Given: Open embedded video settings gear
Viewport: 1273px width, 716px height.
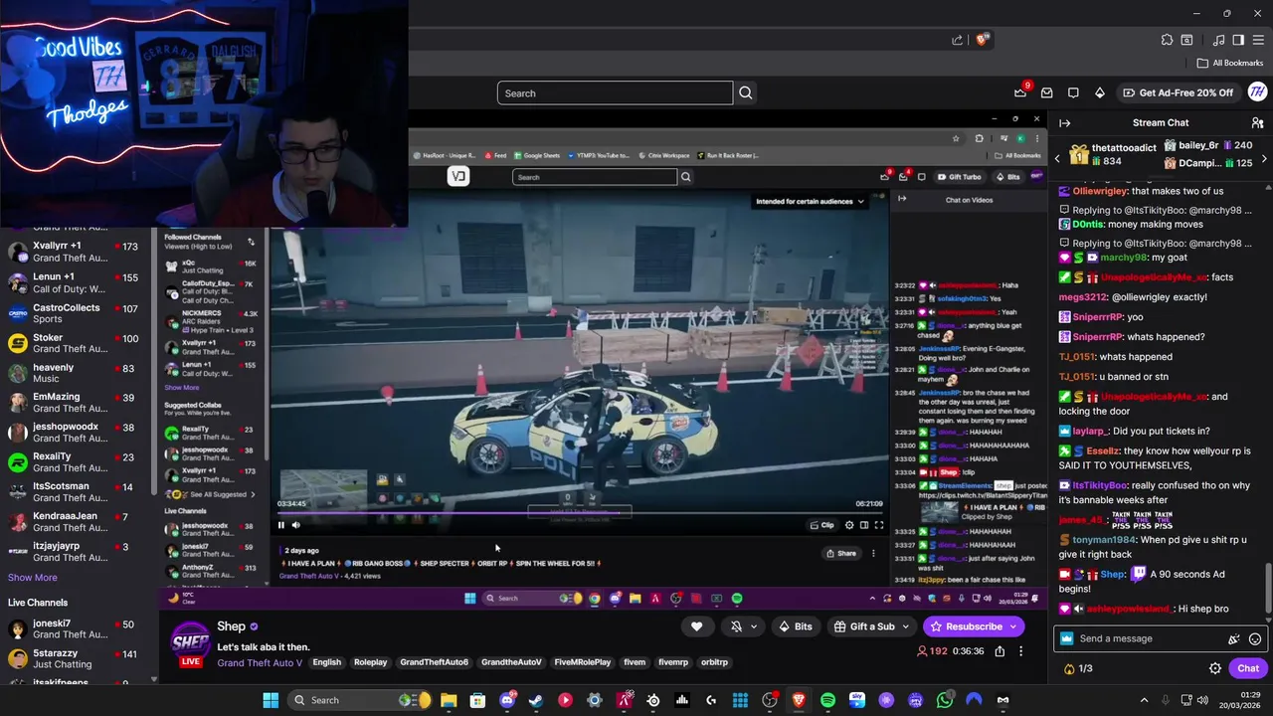Looking at the screenshot, I should (x=849, y=525).
